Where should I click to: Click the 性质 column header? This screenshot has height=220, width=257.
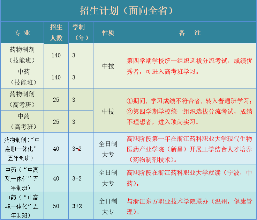coord(108,33)
